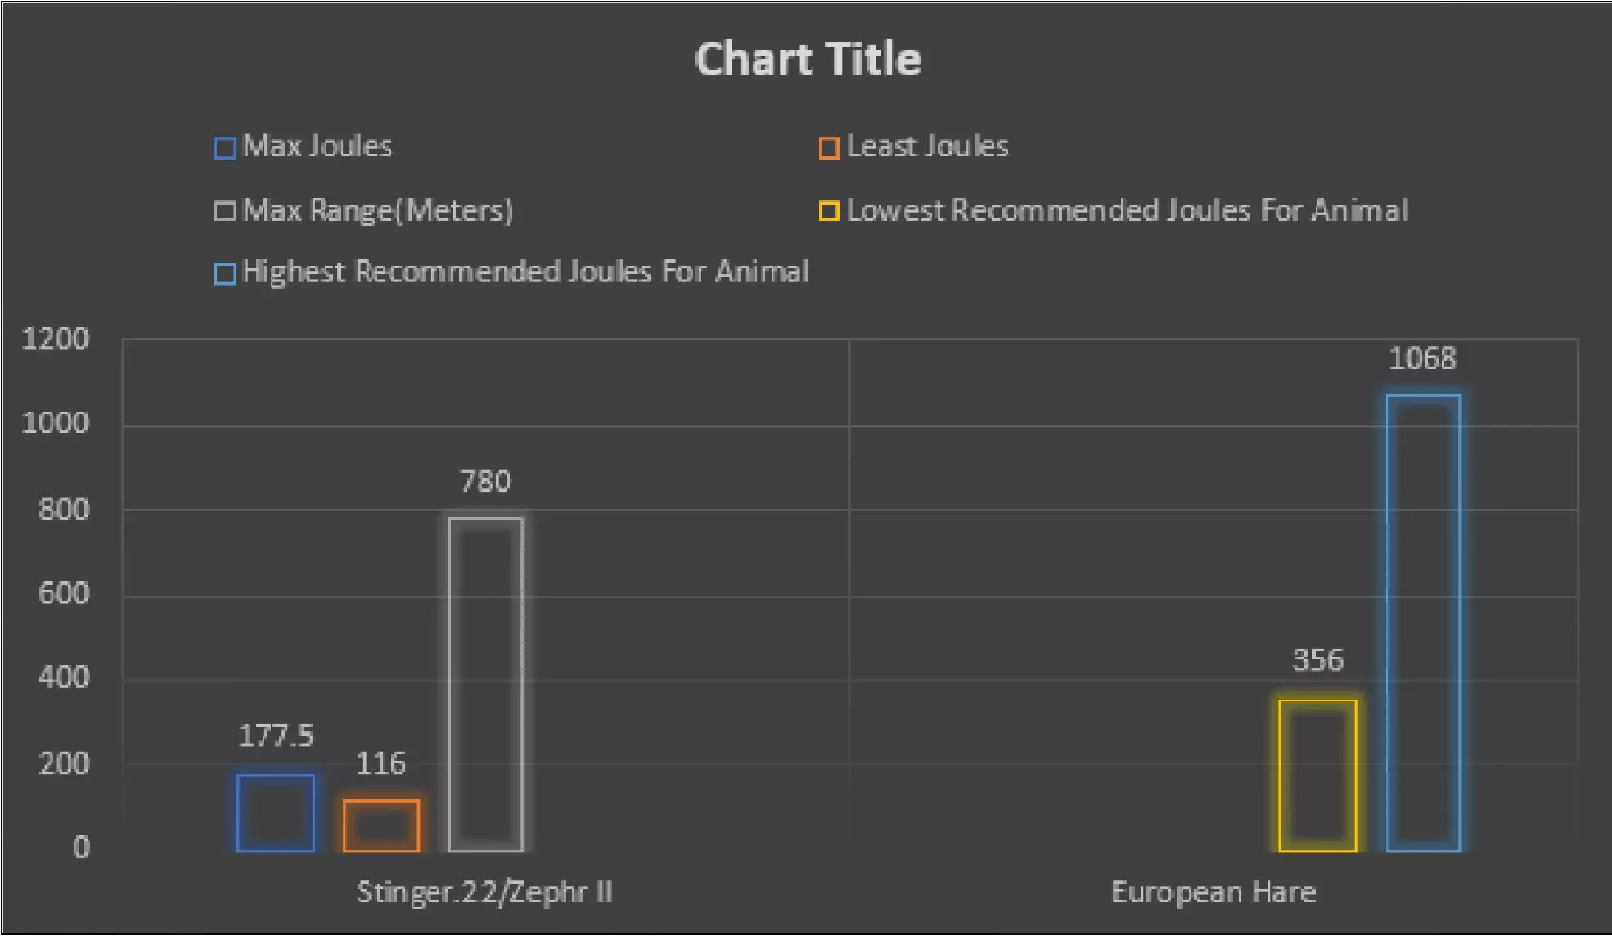1612x936 pixels.
Task: Click the 1200 value on vertical axis
Action: pos(56,339)
